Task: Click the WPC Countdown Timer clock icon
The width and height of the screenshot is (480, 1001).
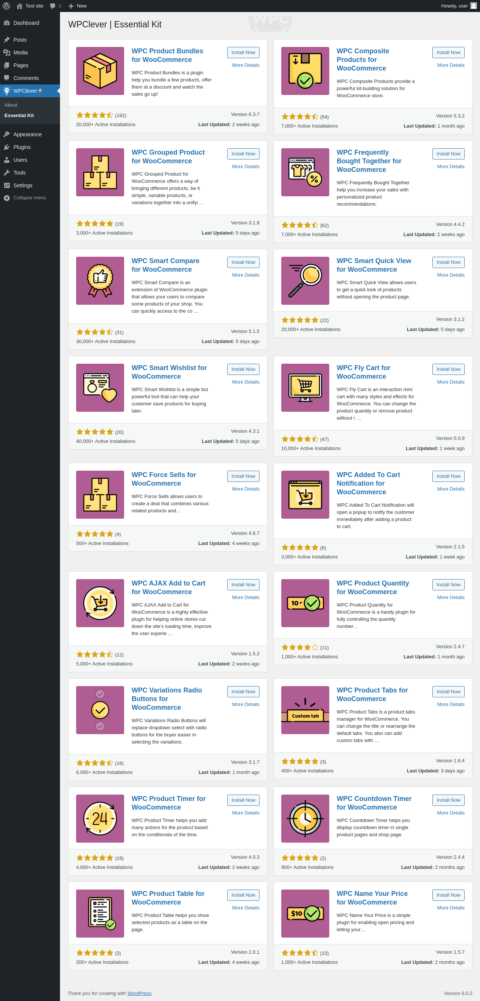Action: point(305,818)
